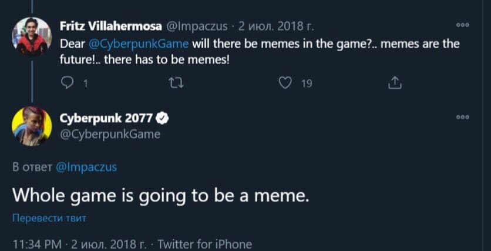Open @CyberpunkGame handle under Cyberpunk 2077 name

[110, 135]
